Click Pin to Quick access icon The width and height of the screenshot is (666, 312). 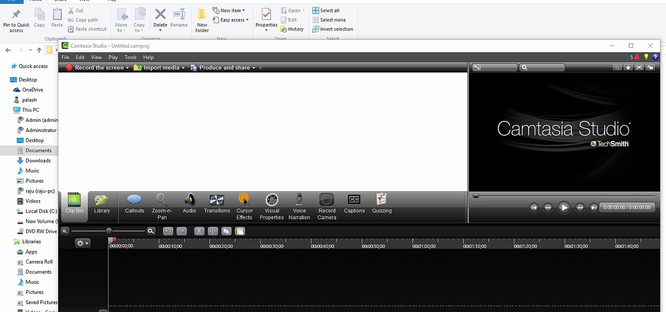pyautogui.click(x=17, y=20)
